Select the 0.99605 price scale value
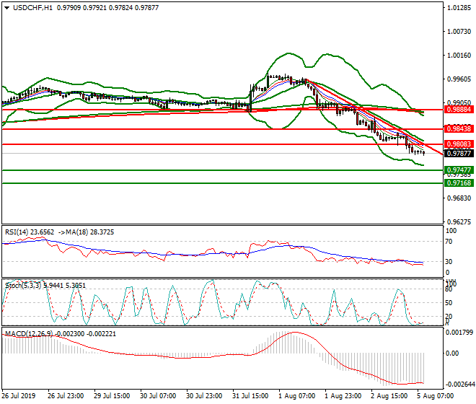 [459, 79]
